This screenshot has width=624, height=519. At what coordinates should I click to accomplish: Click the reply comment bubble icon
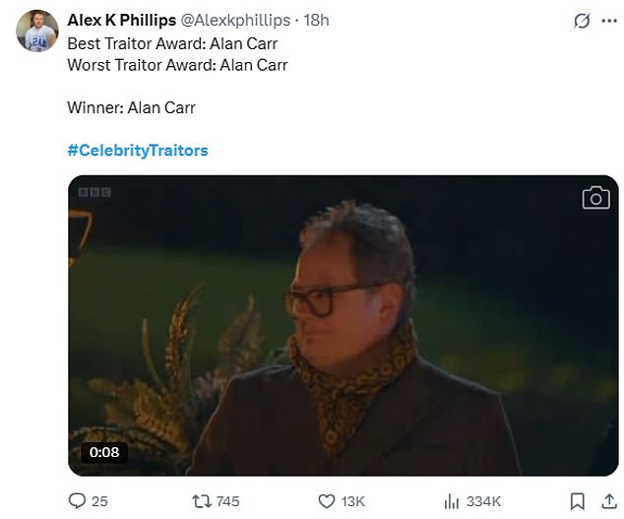tap(78, 501)
